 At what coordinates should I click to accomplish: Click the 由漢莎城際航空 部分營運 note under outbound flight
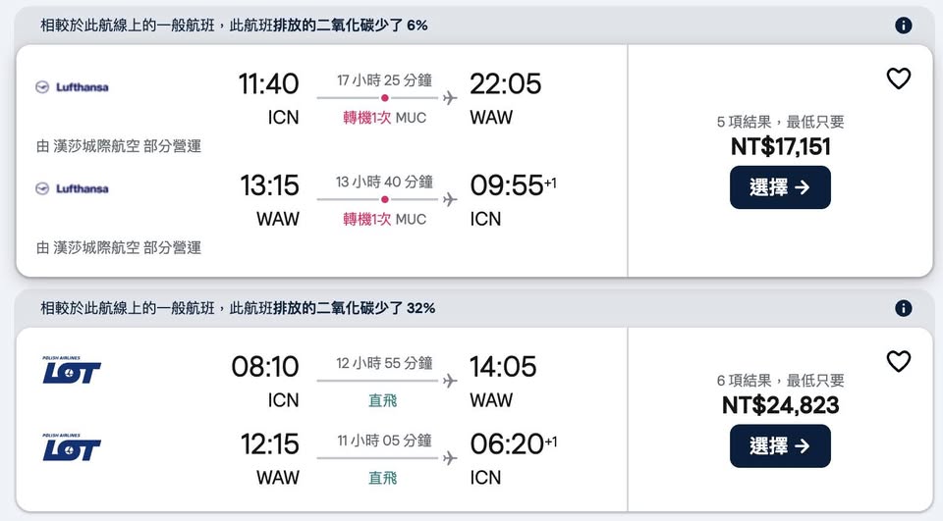(x=119, y=146)
